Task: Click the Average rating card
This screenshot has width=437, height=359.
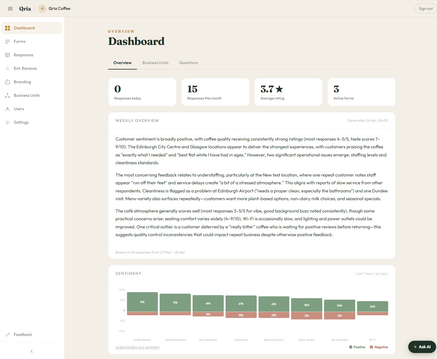Action: [x=288, y=92]
